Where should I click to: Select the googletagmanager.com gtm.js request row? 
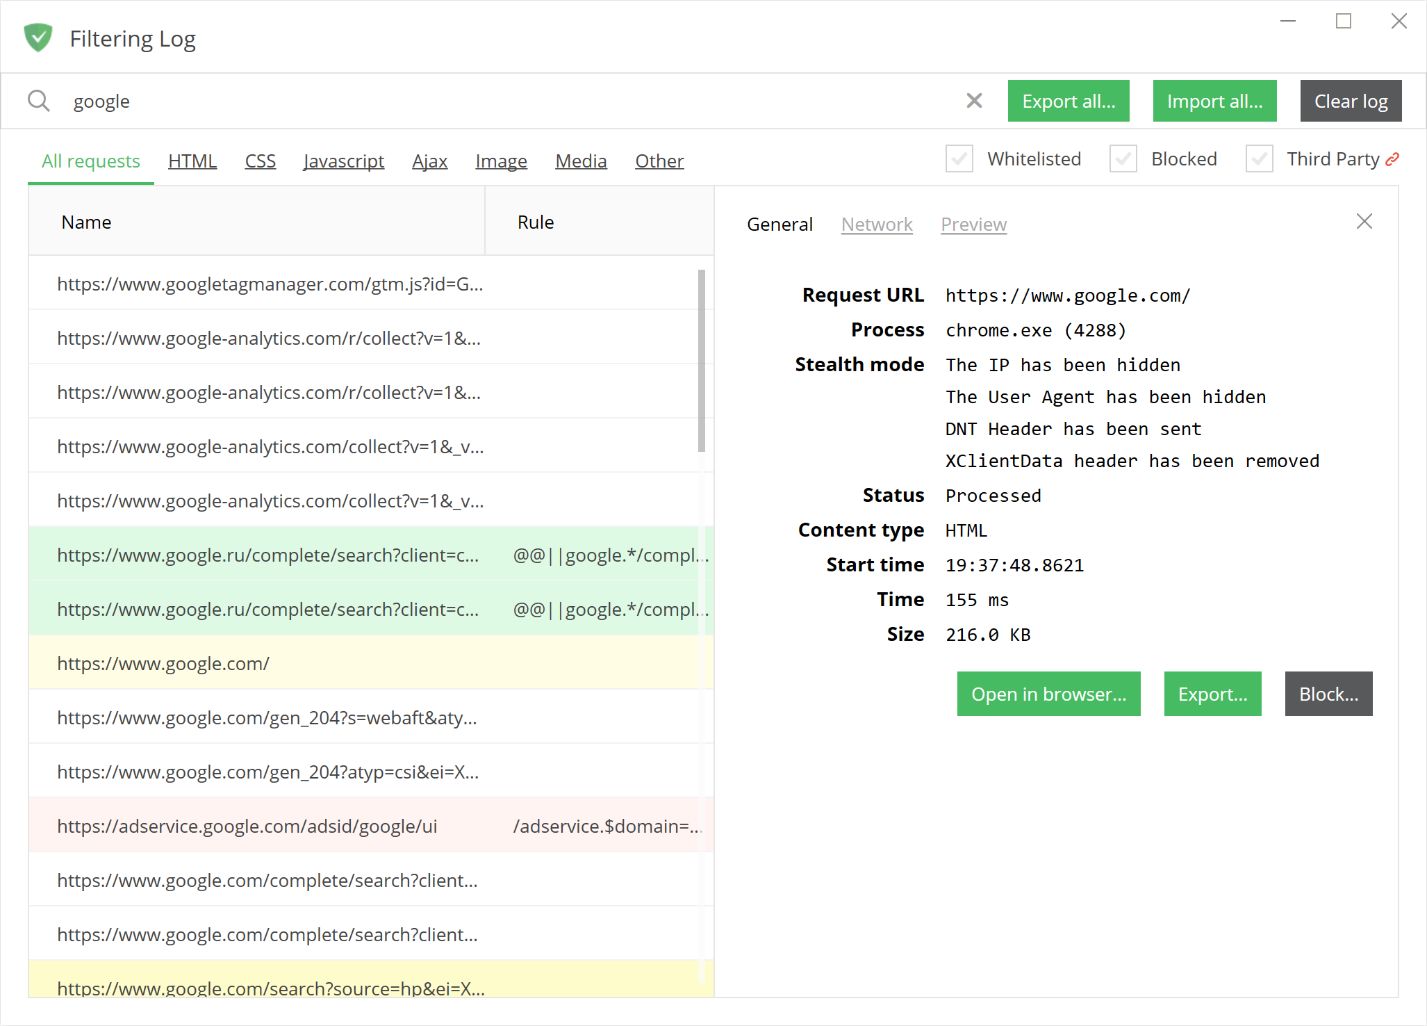[371, 284]
